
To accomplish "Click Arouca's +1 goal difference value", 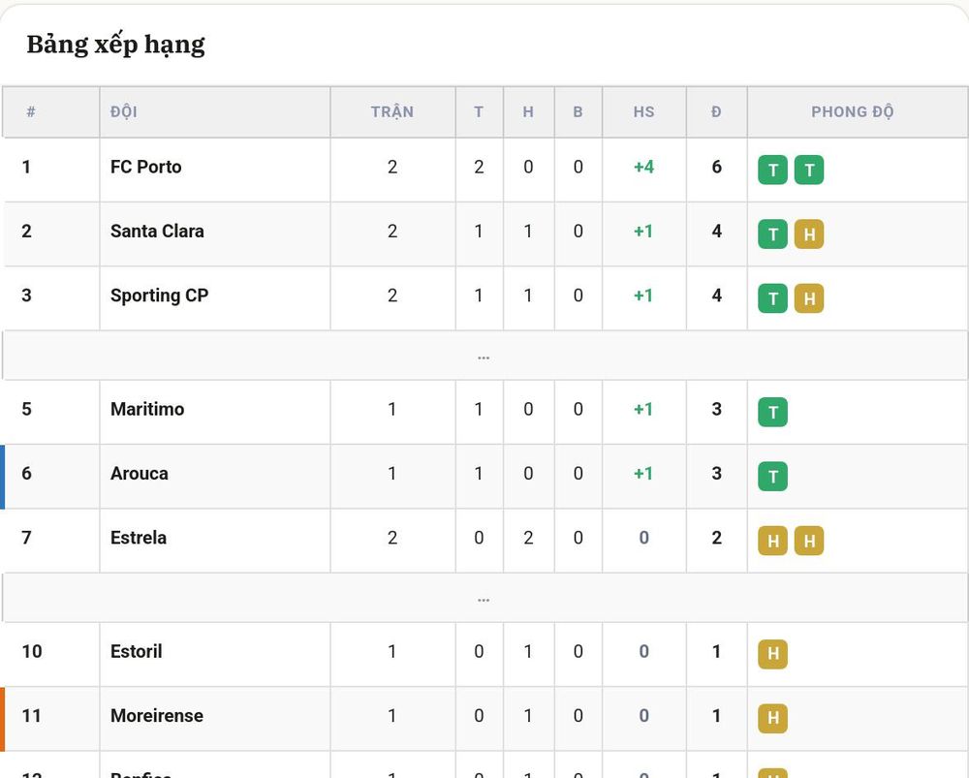I will pyautogui.click(x=643, y=474).
